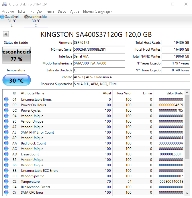Minimize the CrystalDiskInfo window

(x=160, y=4)
